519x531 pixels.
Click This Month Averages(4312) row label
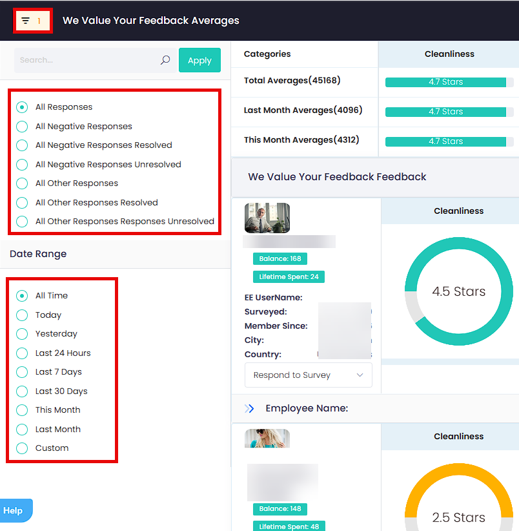coord(301,140)
